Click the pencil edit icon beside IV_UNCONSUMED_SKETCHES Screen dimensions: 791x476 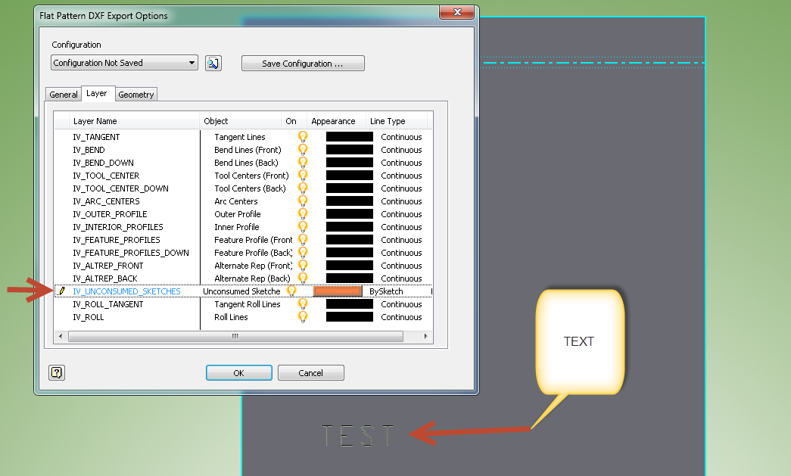tap(62, 291)
